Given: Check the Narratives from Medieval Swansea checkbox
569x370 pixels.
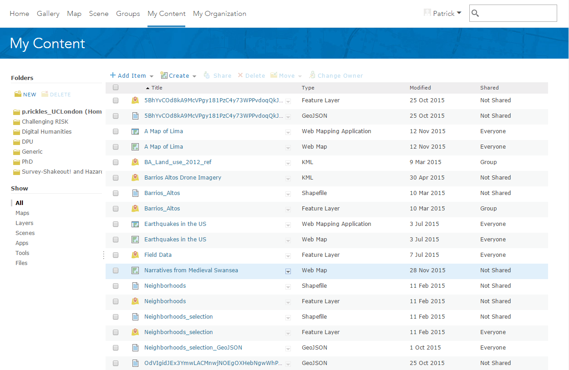Looking at the screenshot, I should [x=116, y=270].
